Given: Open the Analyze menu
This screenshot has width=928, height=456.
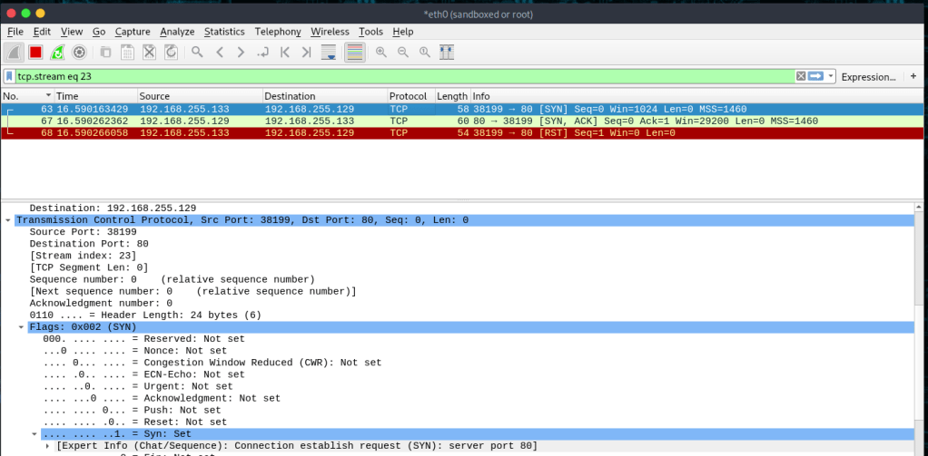Looking at the screenshot, I should [177, 32].
